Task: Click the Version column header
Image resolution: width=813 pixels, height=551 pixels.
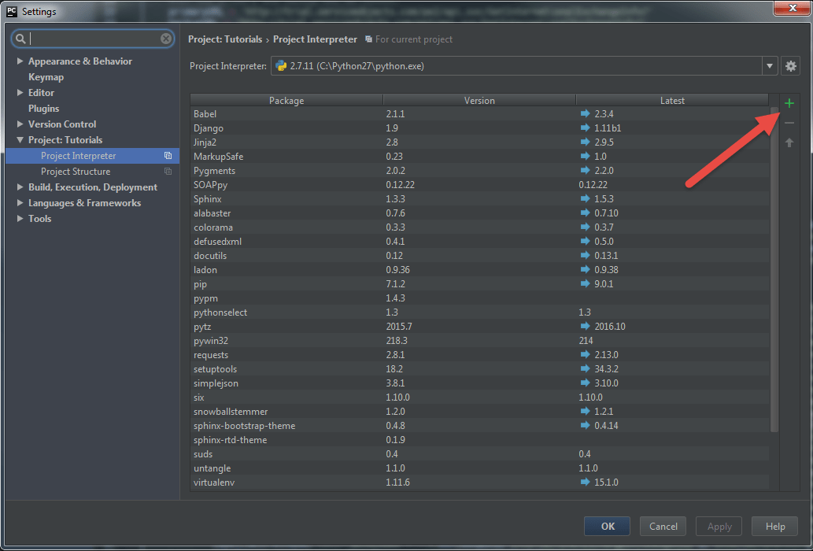Action: pyautogui.click(x=479, y=101)
